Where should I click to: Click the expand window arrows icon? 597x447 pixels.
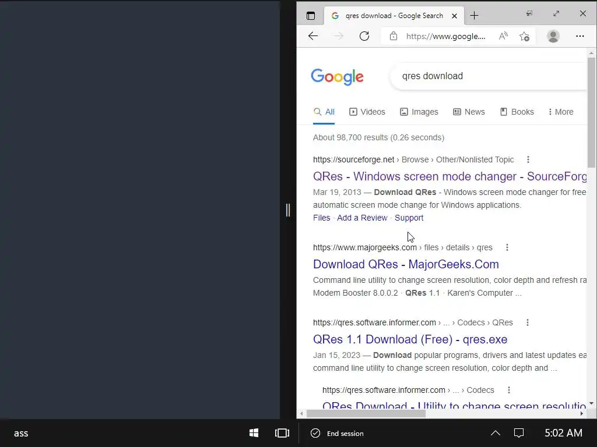pos(556,14)
